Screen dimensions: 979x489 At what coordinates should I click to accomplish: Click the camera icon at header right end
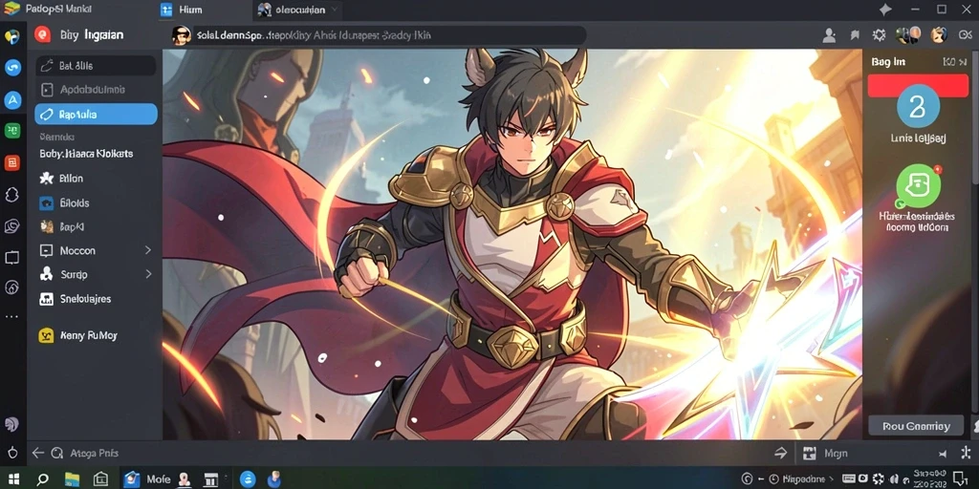[x=965, y=35]
